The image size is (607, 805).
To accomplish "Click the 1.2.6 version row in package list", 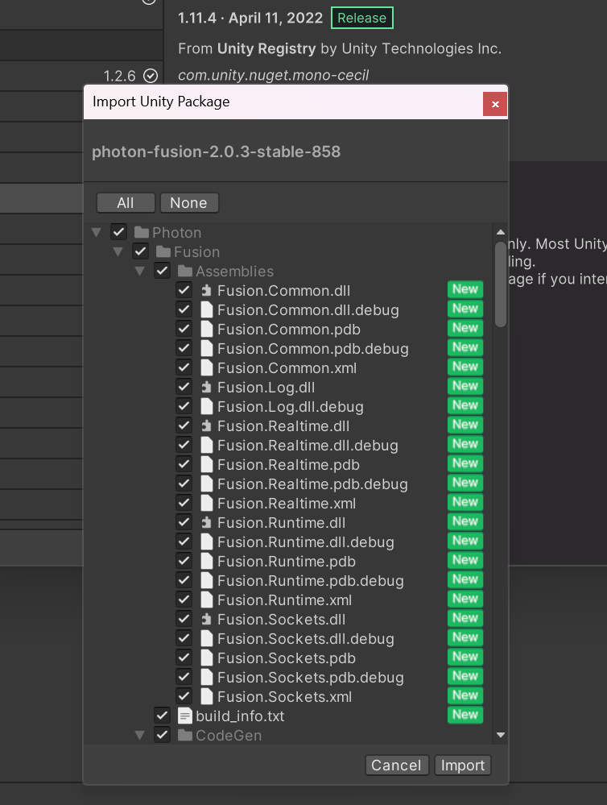I will pyautogui.click(x=81, y=76).
